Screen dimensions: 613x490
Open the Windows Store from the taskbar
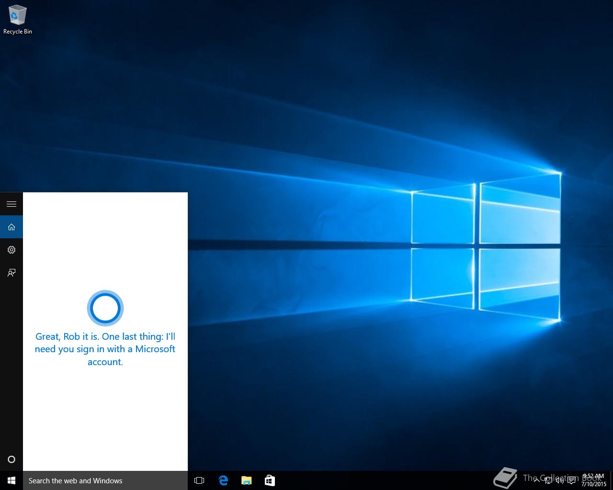click(x=270, y=480)
